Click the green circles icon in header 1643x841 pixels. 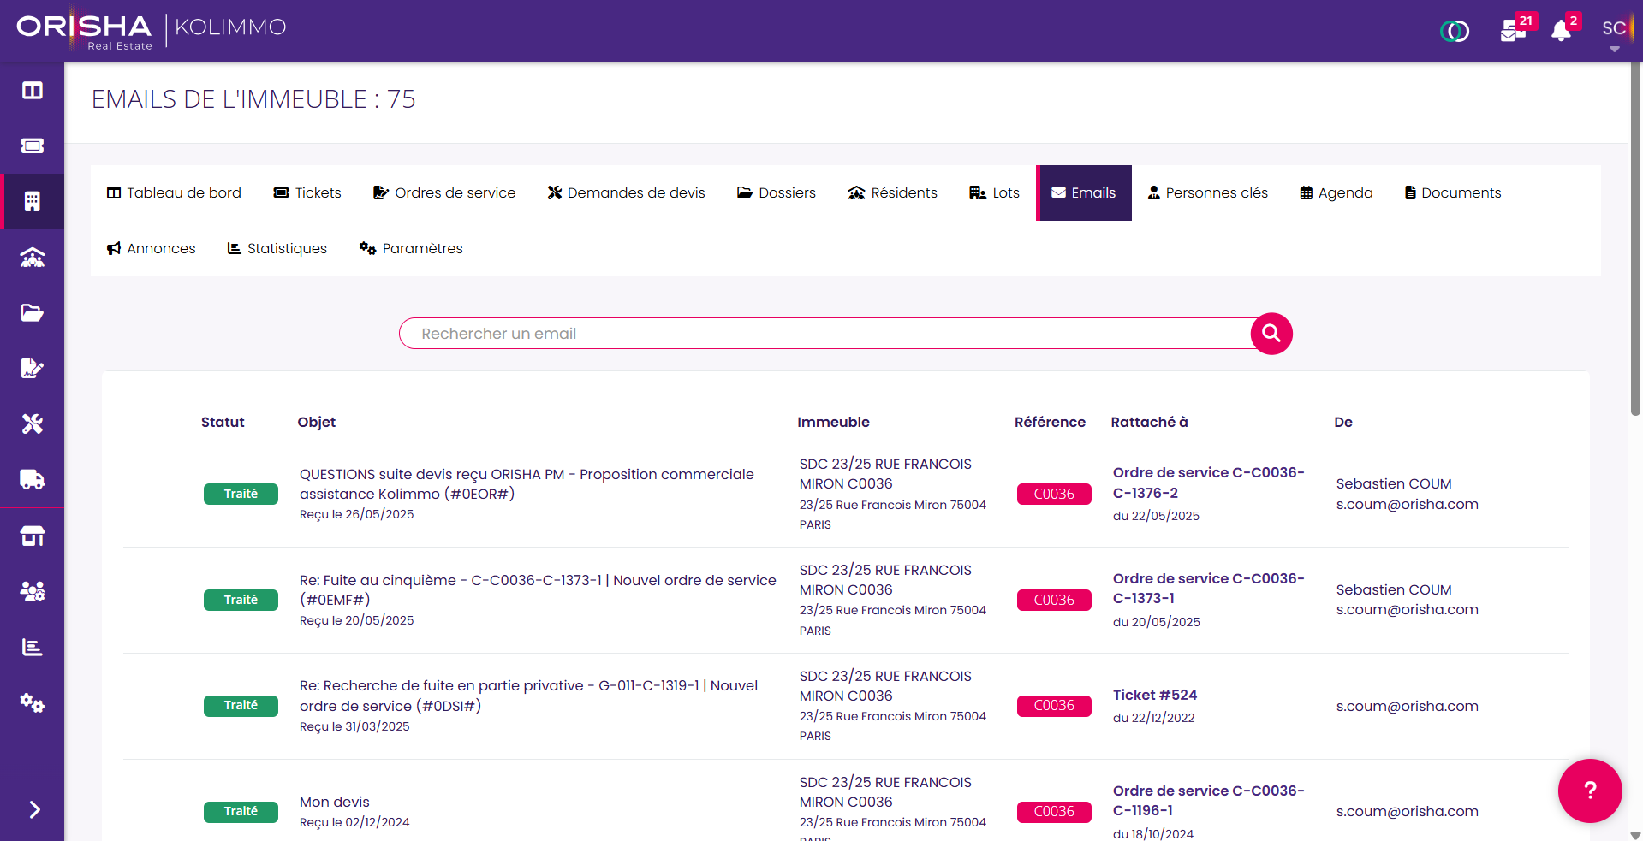point(1455,32)
